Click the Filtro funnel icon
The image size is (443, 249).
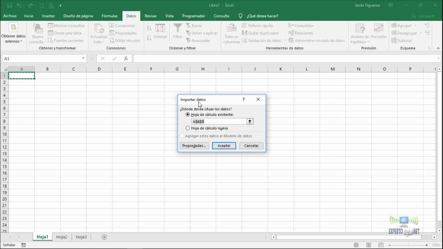point(177,28)
